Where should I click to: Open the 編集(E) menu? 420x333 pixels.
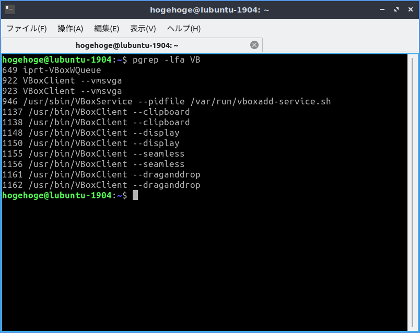click(x=107, y=28)
